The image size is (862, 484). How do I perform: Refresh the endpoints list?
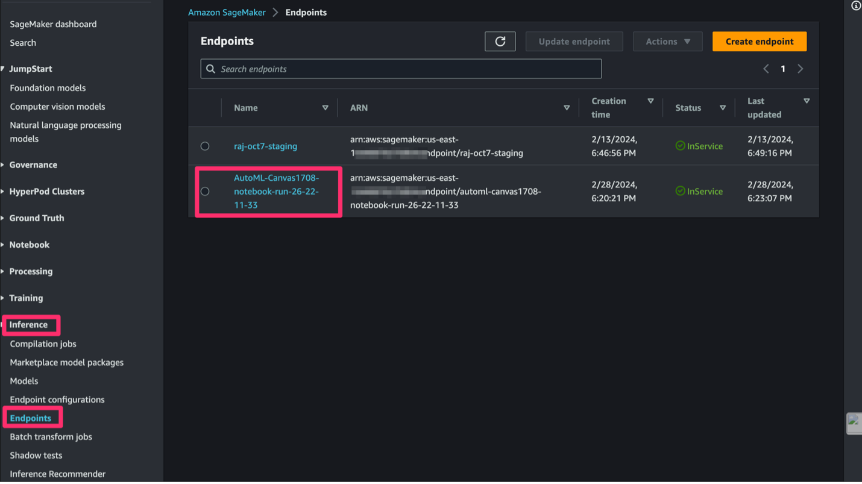(x=500, y=41)
